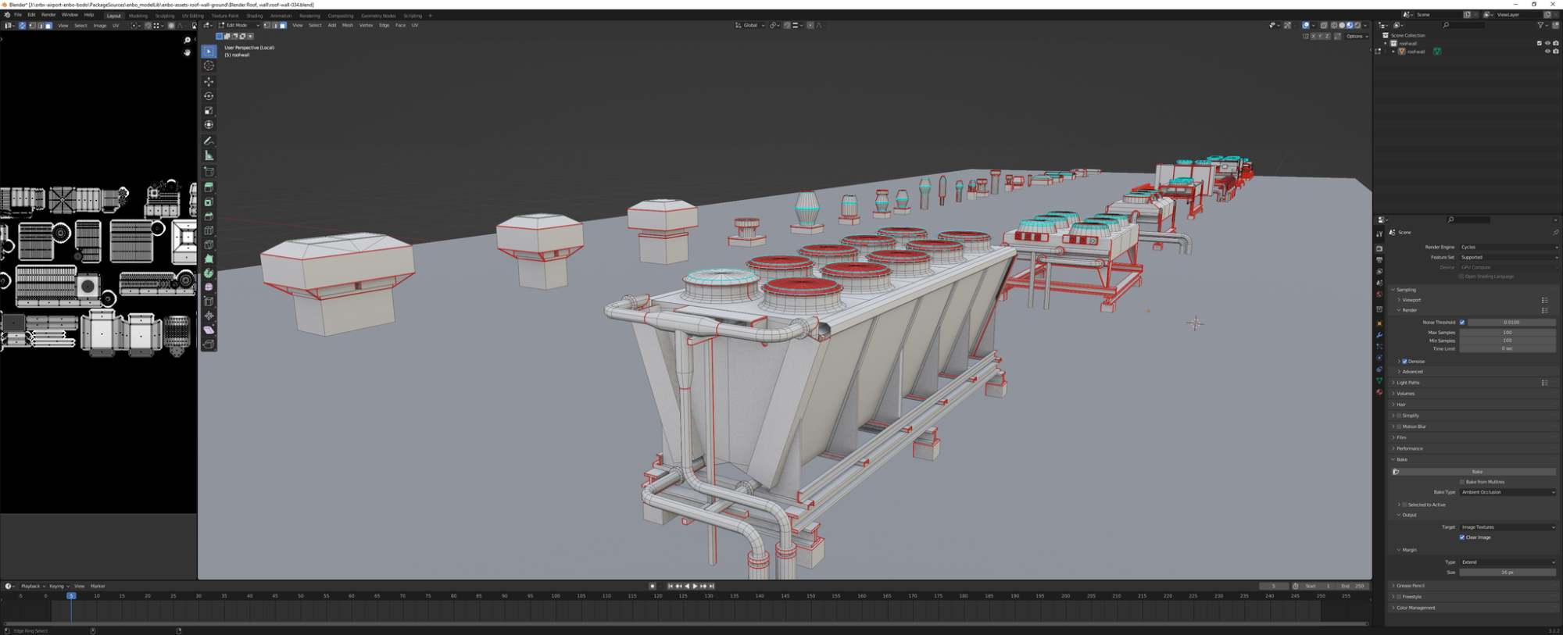Screen dimensions: 1563x635
Task: Open the timeline Playback menu button
Action: coord(32,586)
